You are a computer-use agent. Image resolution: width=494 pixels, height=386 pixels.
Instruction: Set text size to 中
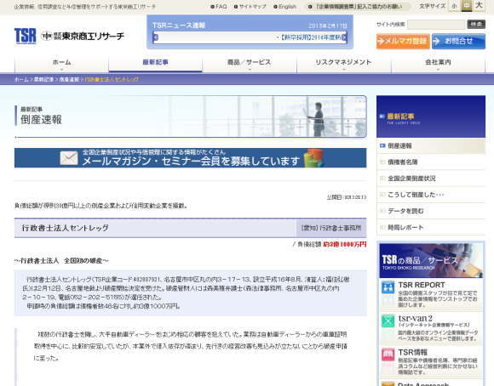tap(466, 6)
